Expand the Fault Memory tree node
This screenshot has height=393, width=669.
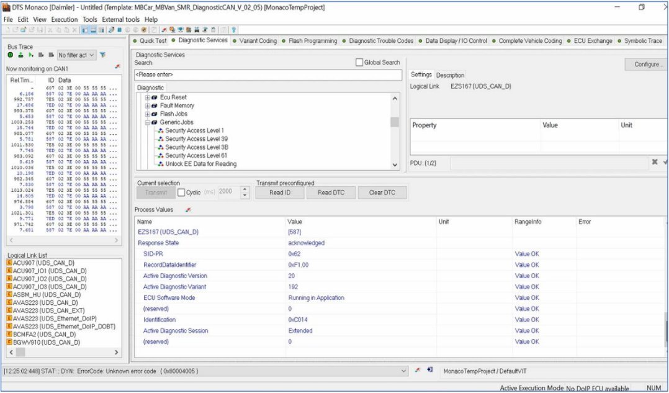(x=148, y=106)
